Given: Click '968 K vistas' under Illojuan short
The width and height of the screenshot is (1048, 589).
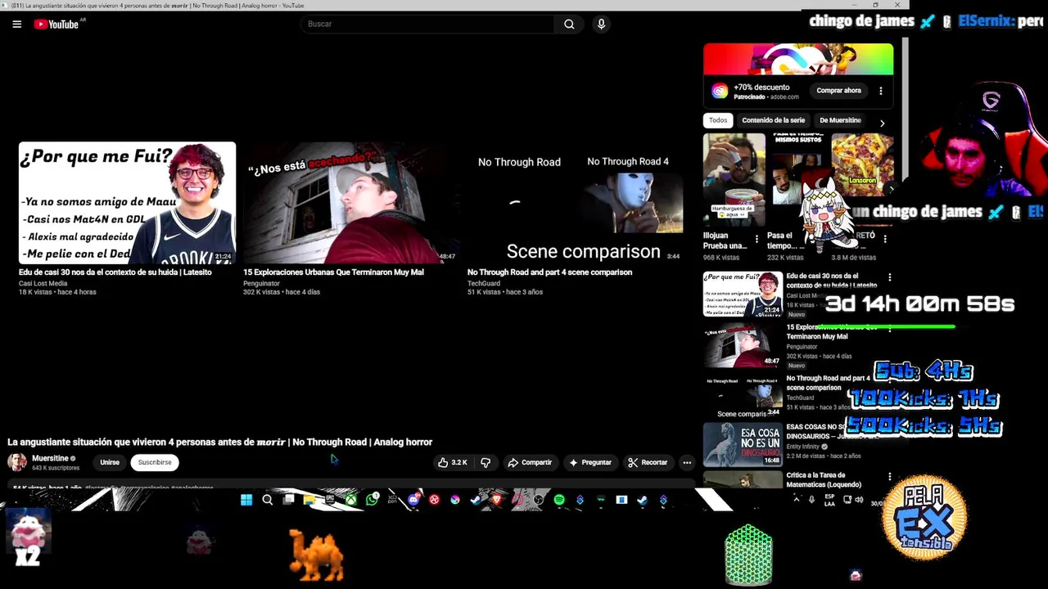Looking at the screenshot, I should pos(720,257).
